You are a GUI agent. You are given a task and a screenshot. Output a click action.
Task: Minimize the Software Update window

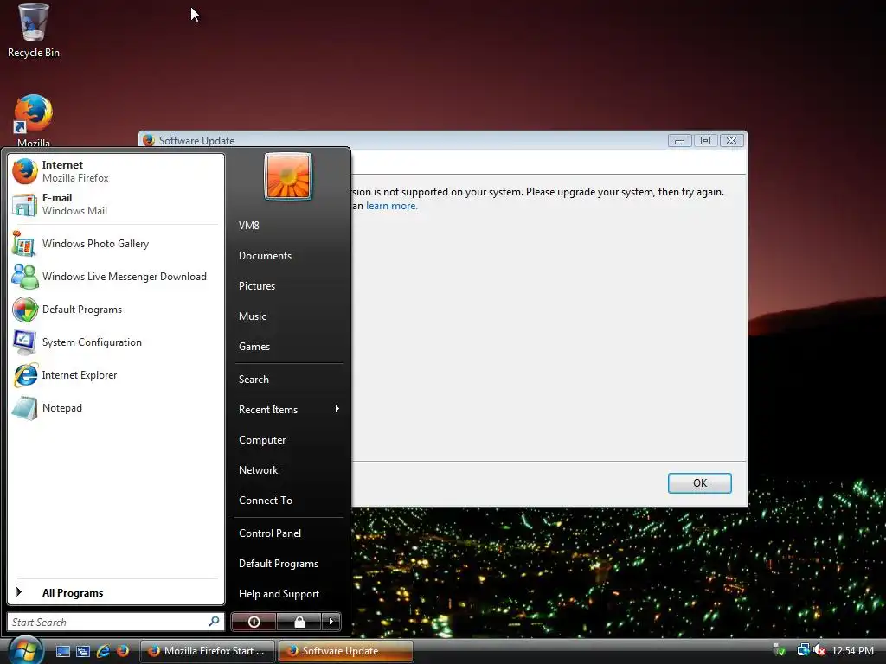[x=680, y=141]
